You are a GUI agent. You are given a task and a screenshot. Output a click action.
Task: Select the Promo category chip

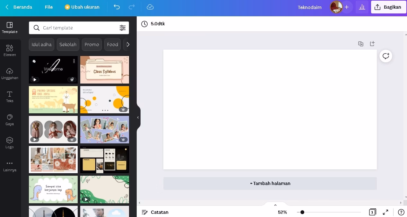click(92, 44)
